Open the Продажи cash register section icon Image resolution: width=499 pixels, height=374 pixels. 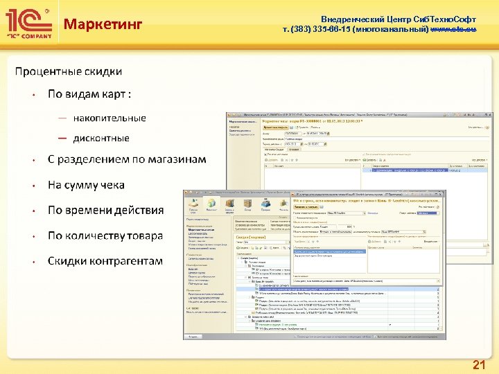[265, 204]
